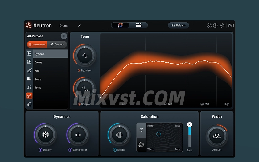This screenshot has height=162, width=259.
Task: Click the Tube corner label
Action: [x=178, y=149]
